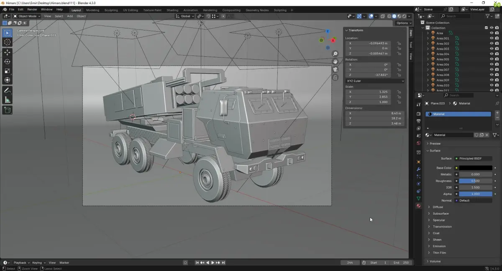The width and height of the screenshot is (502, 271).
Task: Open the viewport Add menu
Action: (70, 16)
